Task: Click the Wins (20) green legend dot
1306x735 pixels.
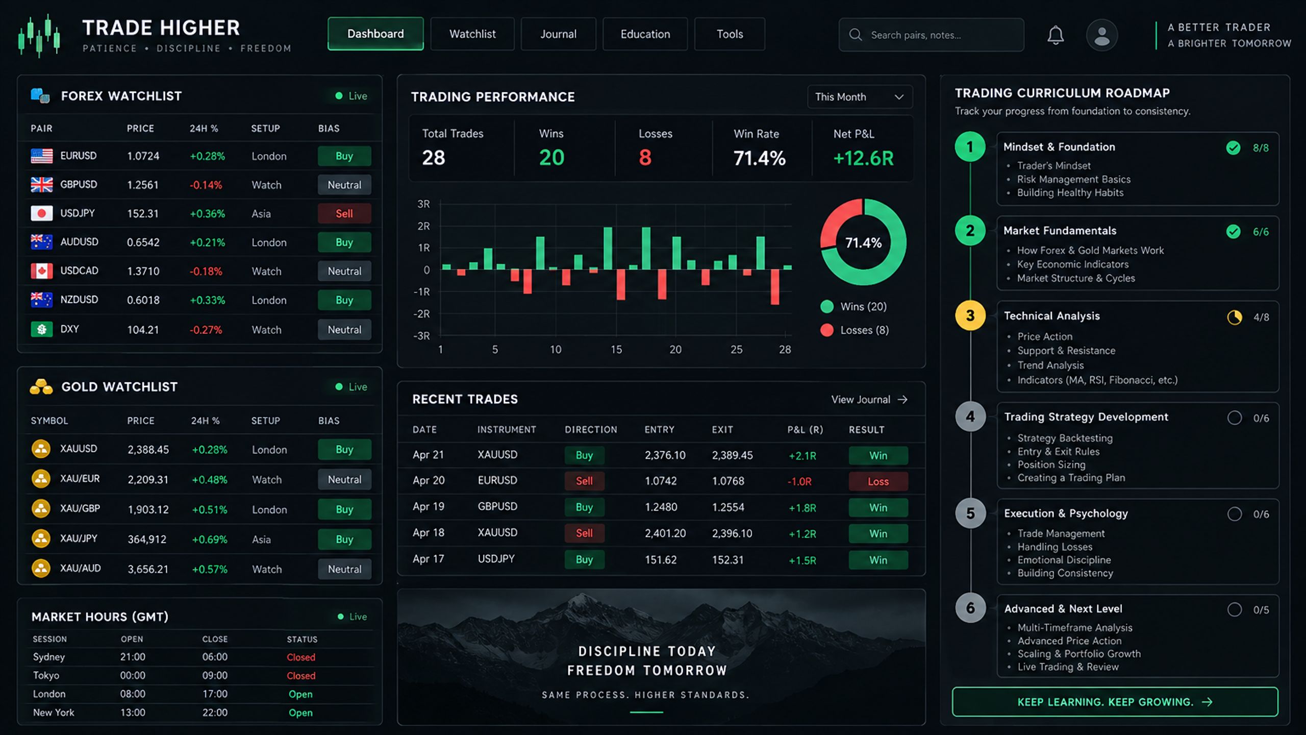Action: click(x=827, y=306)
